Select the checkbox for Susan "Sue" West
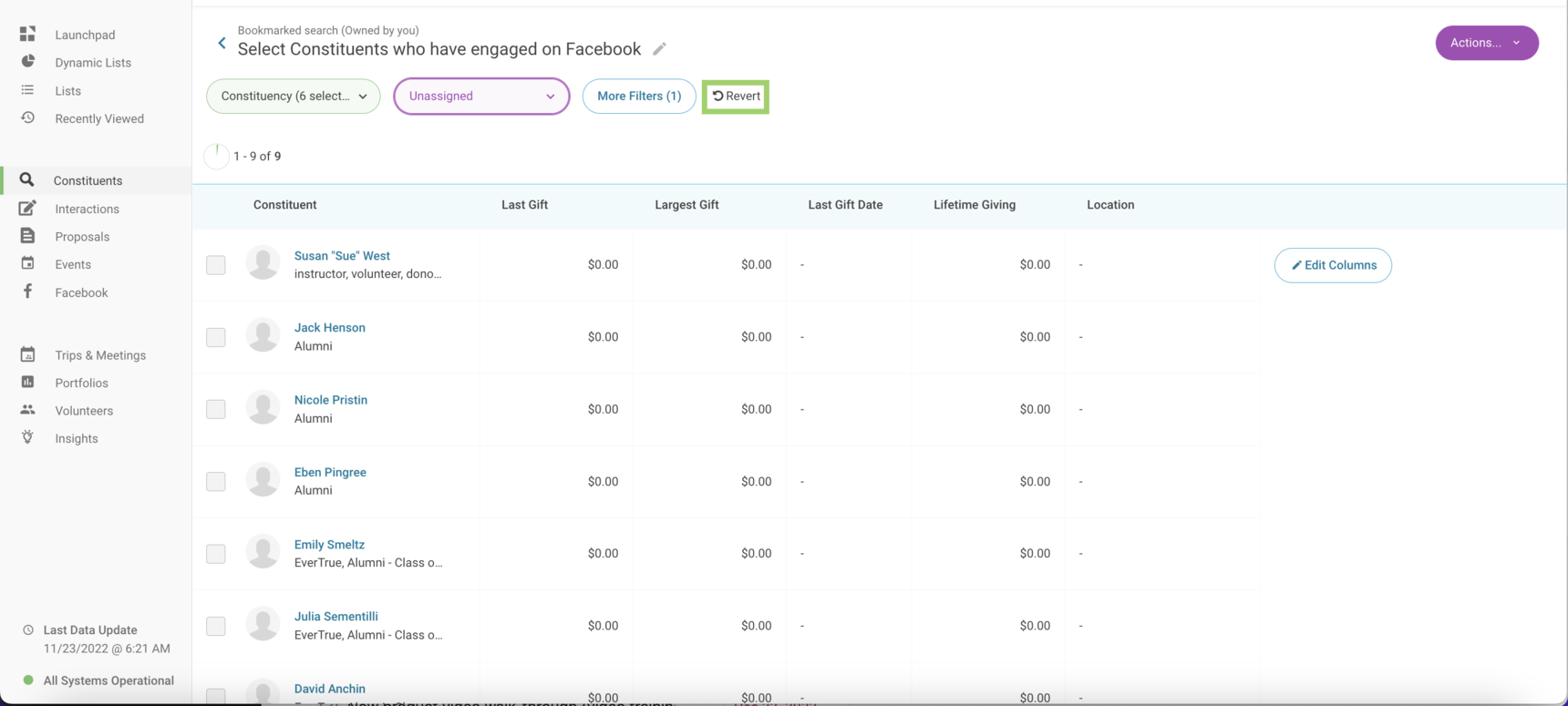The image size is (1568, 706). coord(216,265)
